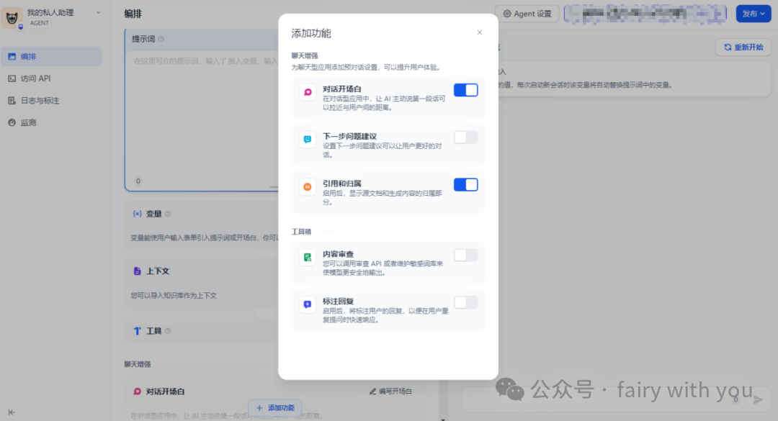Click the app avatar thumbnail
Image resolution: width=778 pixels, height=421 pixels.
point(12,17)
